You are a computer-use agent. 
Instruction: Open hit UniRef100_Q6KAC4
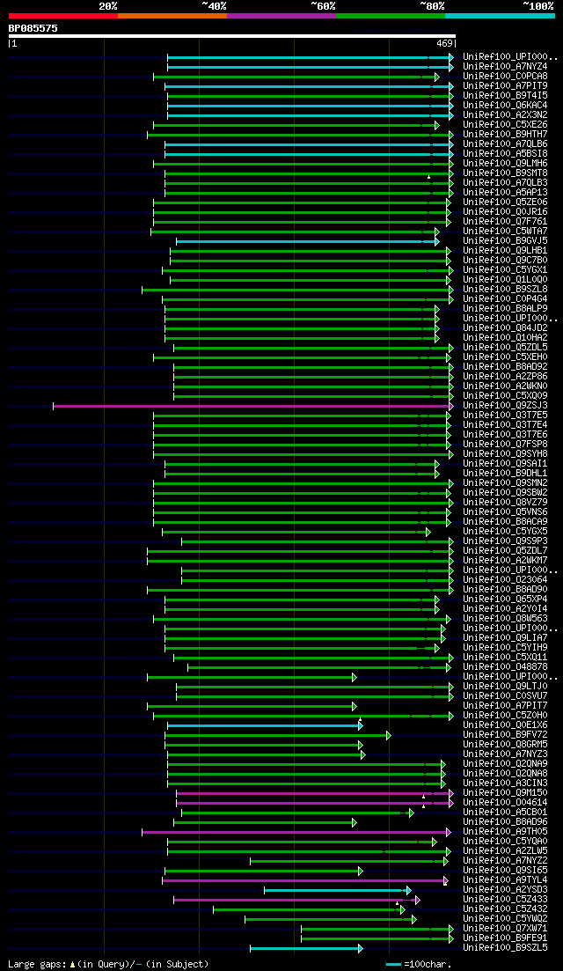coord(506,106)
